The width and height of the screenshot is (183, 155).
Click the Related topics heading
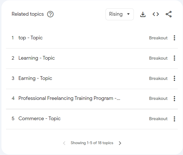[x=28, y=14]
